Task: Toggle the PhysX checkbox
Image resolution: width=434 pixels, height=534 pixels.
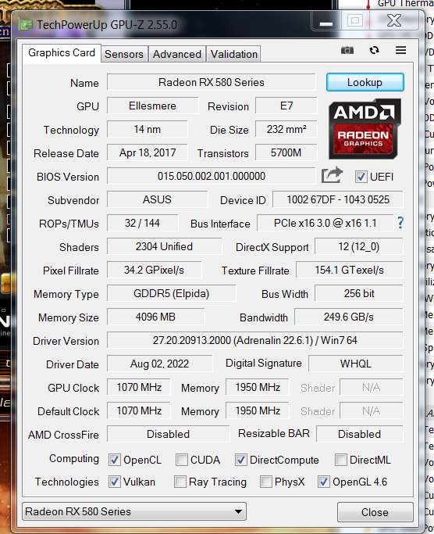Action: [x=265, y=482]
